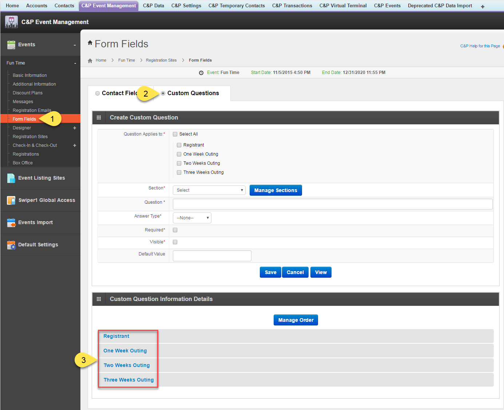Click the Manage Order button
The image size is (504, 410).
[x=296, y=320]
